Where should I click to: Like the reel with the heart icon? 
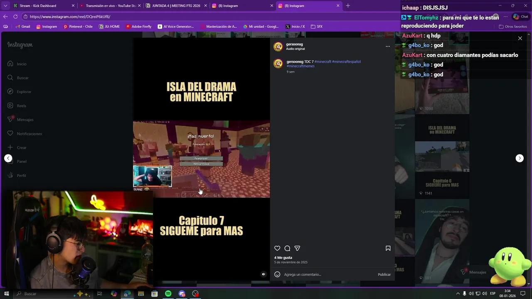(x=277, y=248)
